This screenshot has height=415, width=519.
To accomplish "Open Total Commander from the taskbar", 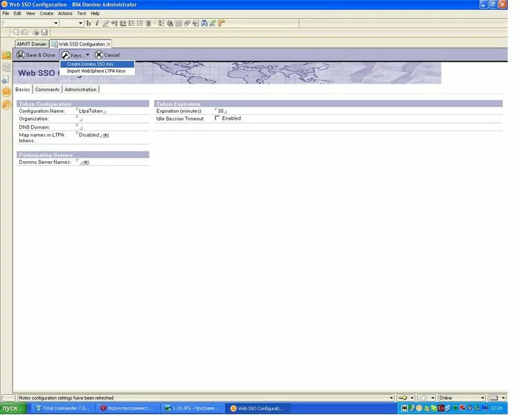I will pos(62,408).
